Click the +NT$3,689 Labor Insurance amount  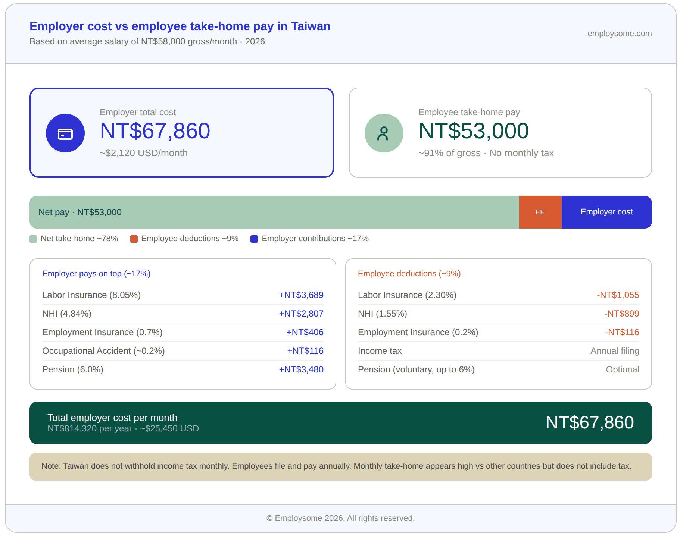301,295
